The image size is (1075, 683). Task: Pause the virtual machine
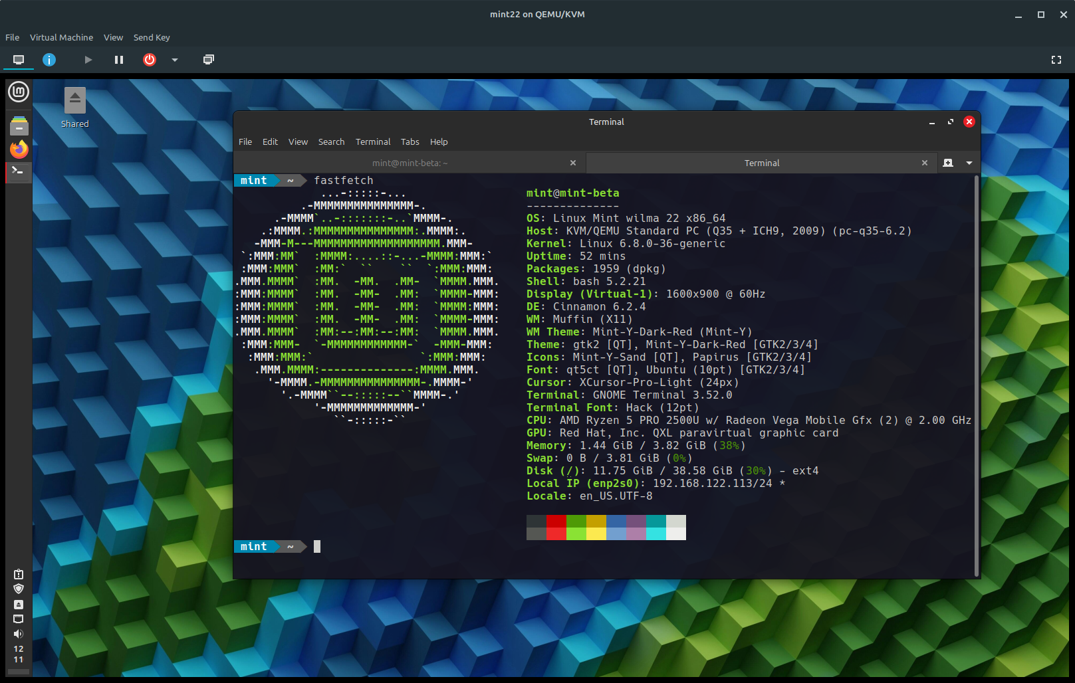tap(119, 60)
